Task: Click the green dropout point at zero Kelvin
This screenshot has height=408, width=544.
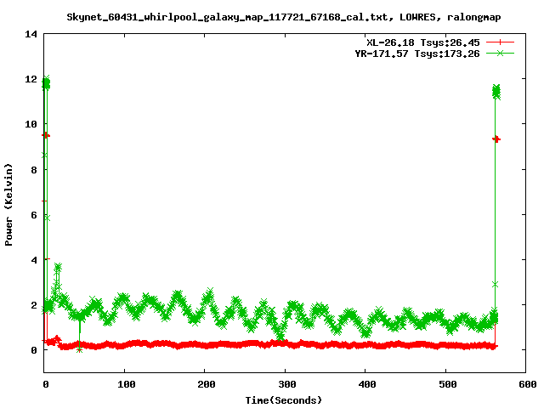Action: [x=79, y=350]
